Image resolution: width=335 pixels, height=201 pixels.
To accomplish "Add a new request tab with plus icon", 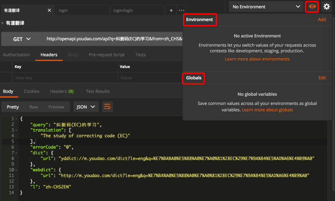I will pyautogui.click(x=171, y=10).
